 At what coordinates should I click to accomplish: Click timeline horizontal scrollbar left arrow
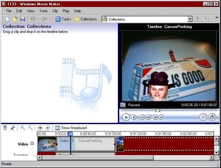[40, 158]
